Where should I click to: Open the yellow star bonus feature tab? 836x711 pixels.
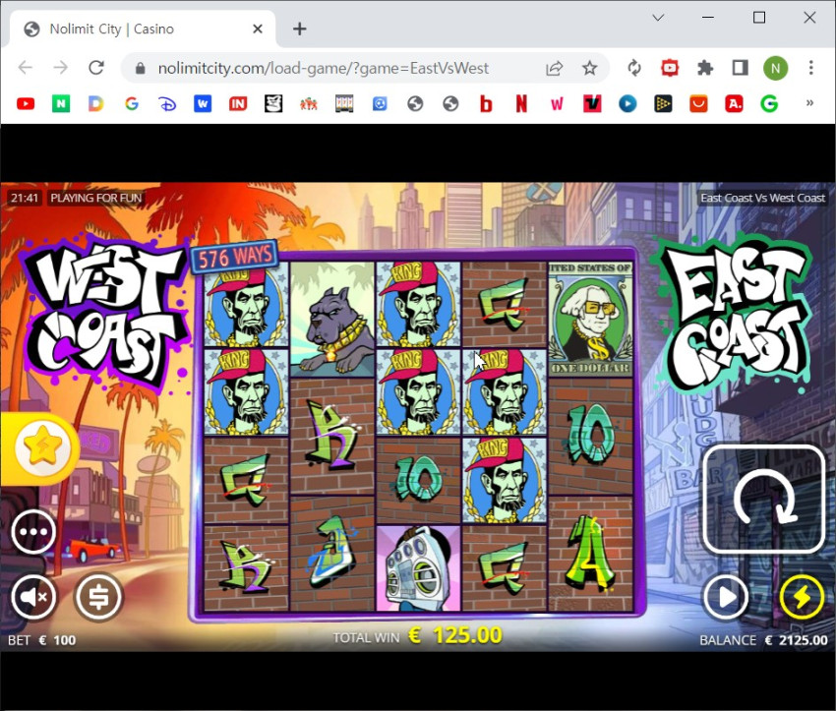click(42, 447)
